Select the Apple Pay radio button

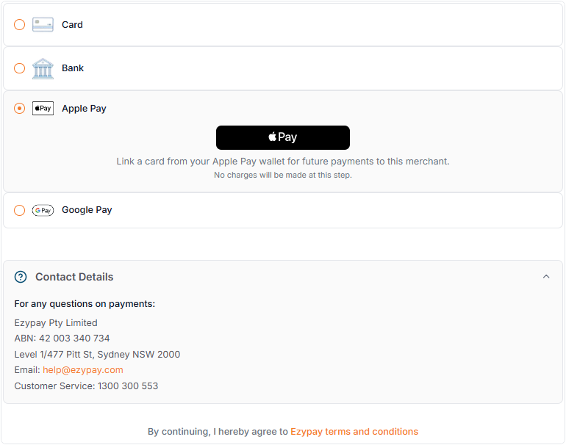tap(20, 108)
